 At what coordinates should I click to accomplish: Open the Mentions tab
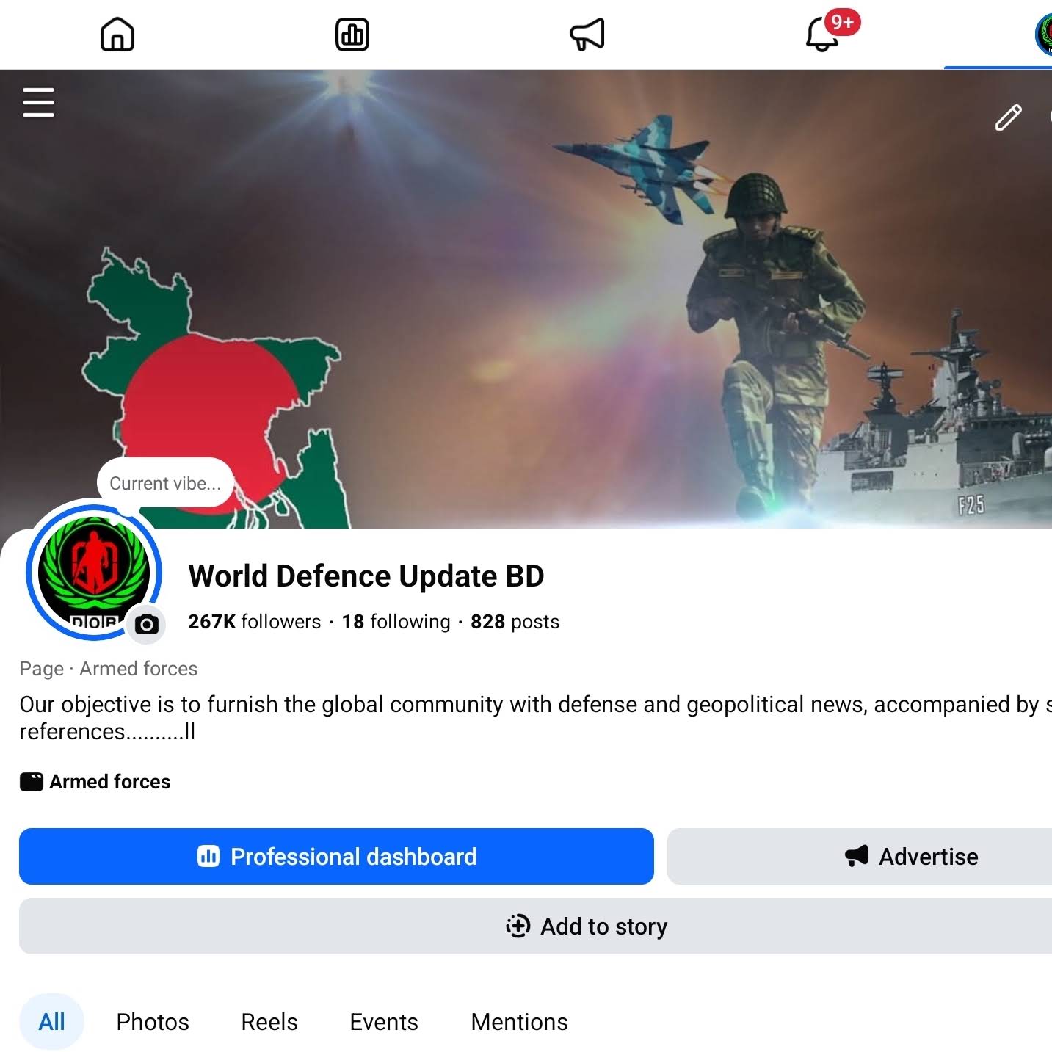[520, 1022]
